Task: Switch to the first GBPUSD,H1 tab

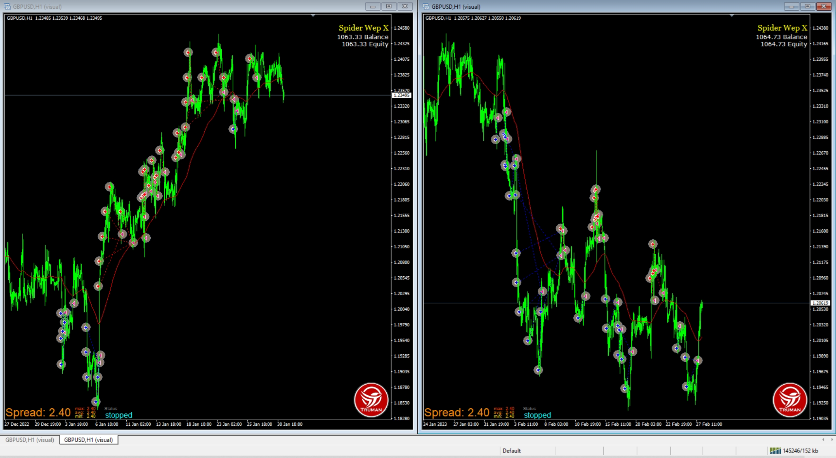Action: [x=30, y=440]
